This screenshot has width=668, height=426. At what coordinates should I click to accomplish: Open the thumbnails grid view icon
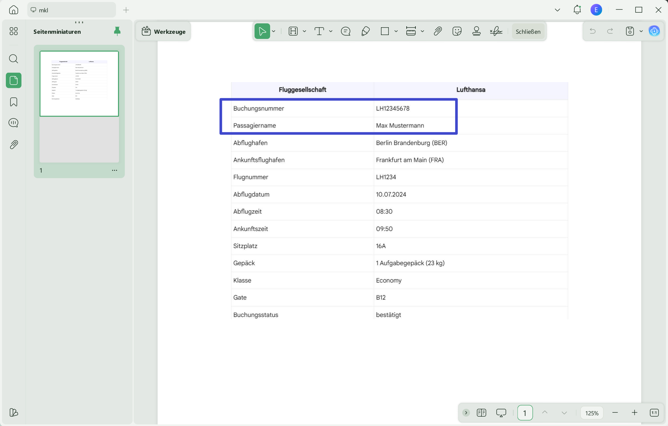point(14,31)
